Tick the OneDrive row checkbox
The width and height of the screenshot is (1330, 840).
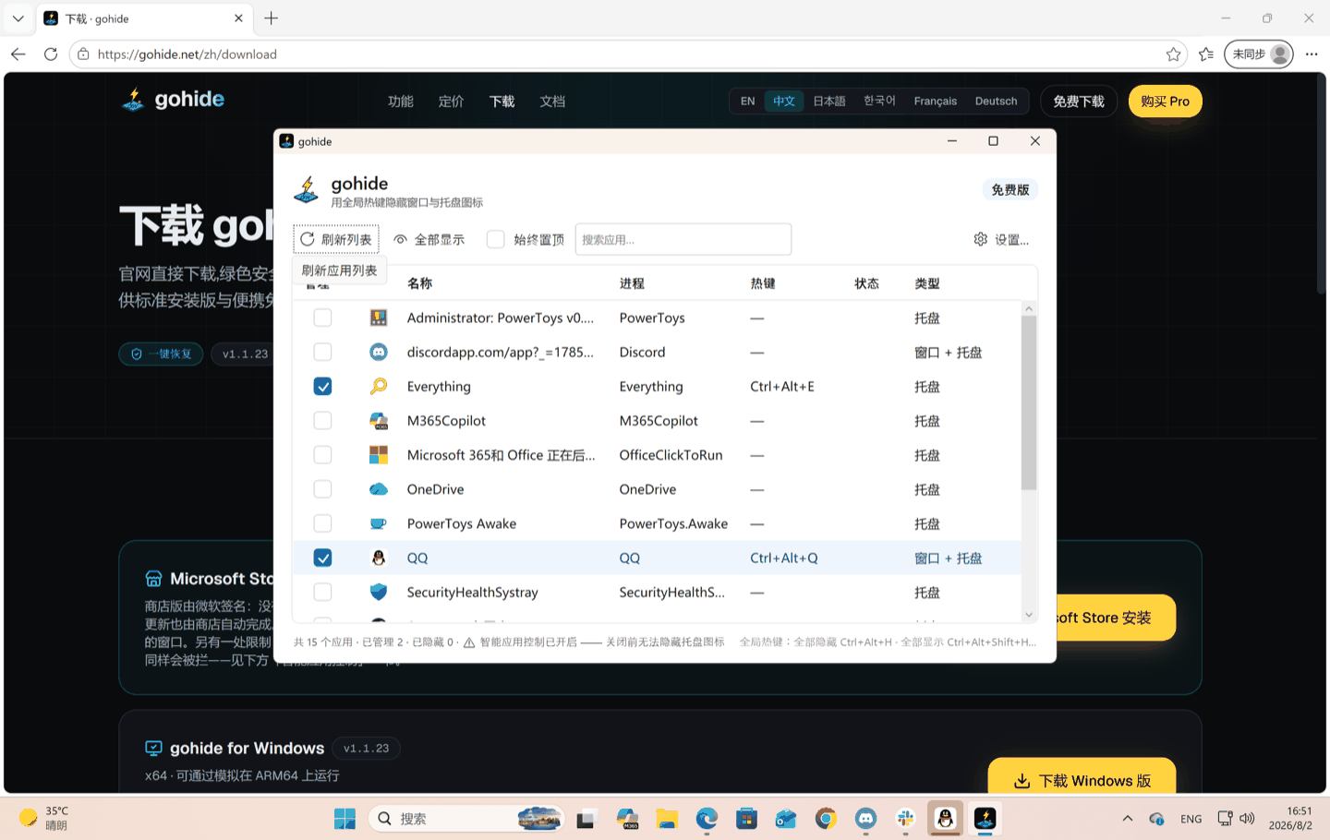pos(322,489)
